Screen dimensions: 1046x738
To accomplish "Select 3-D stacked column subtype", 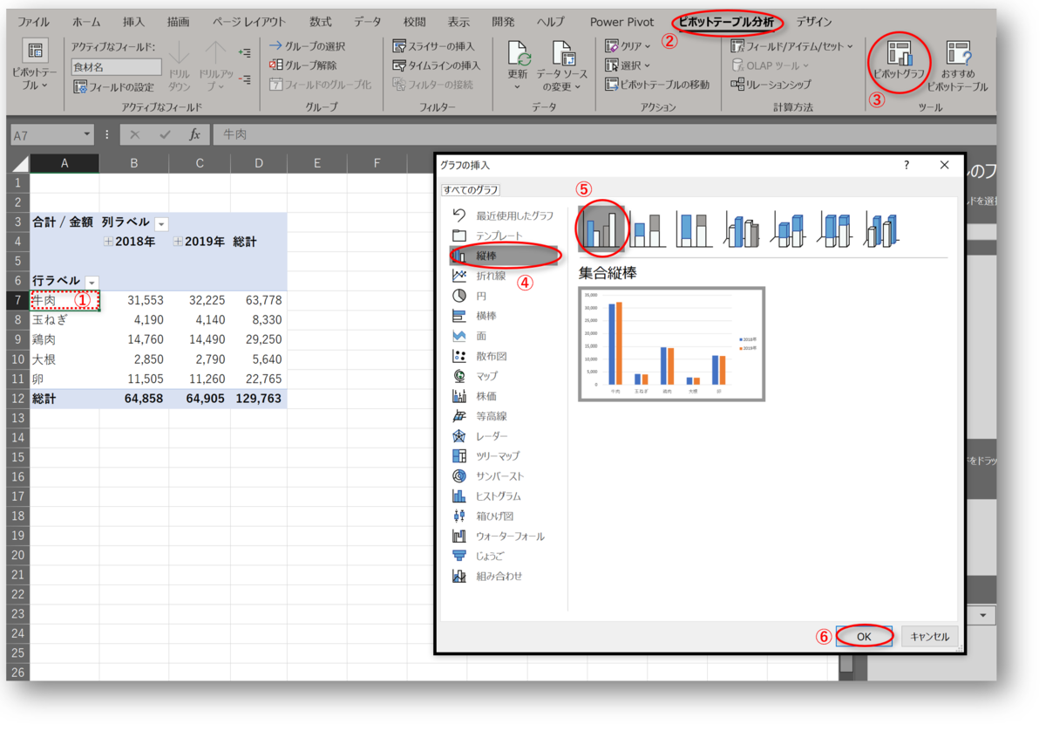I will [789, 229].
